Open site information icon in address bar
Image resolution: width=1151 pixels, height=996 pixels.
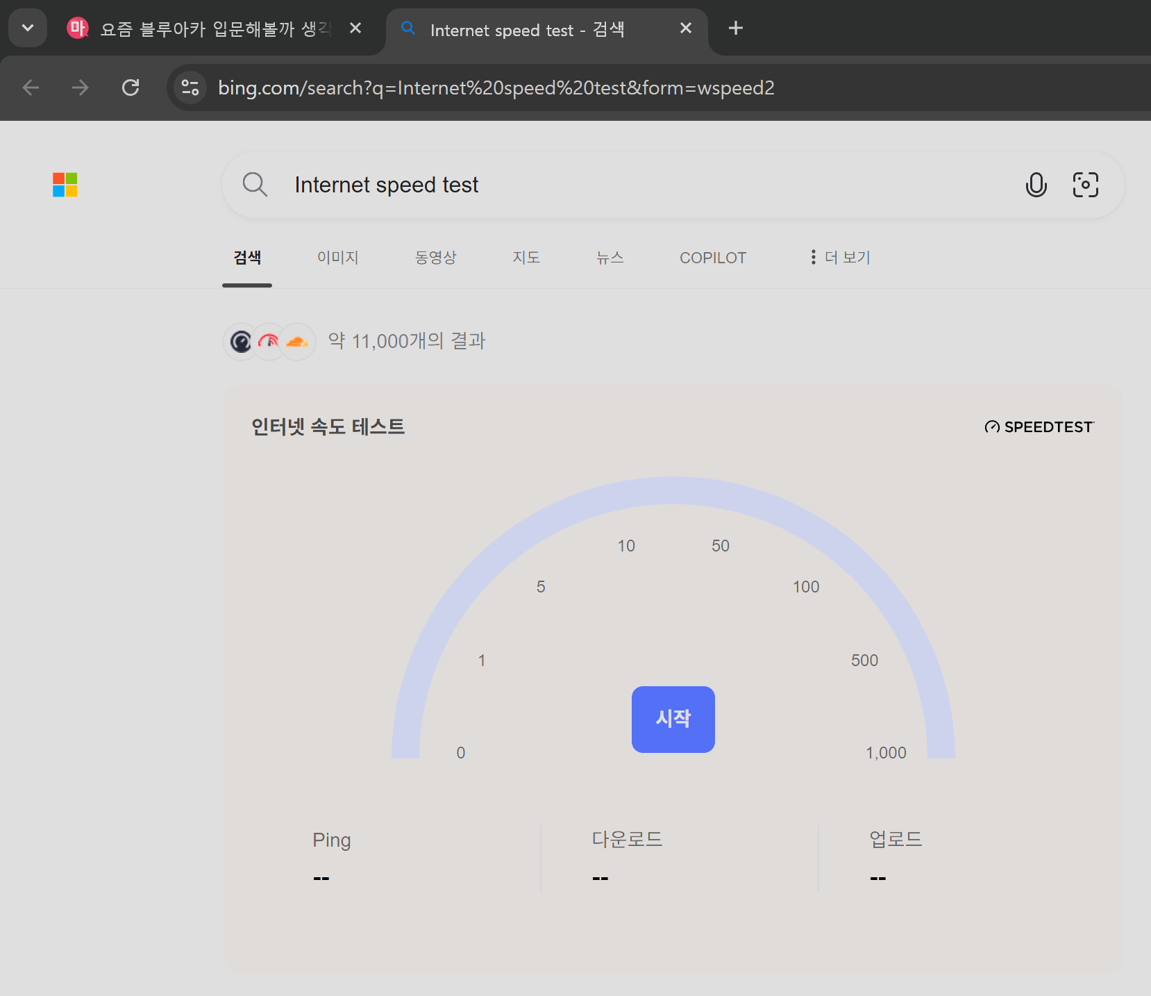coord(190,88)
